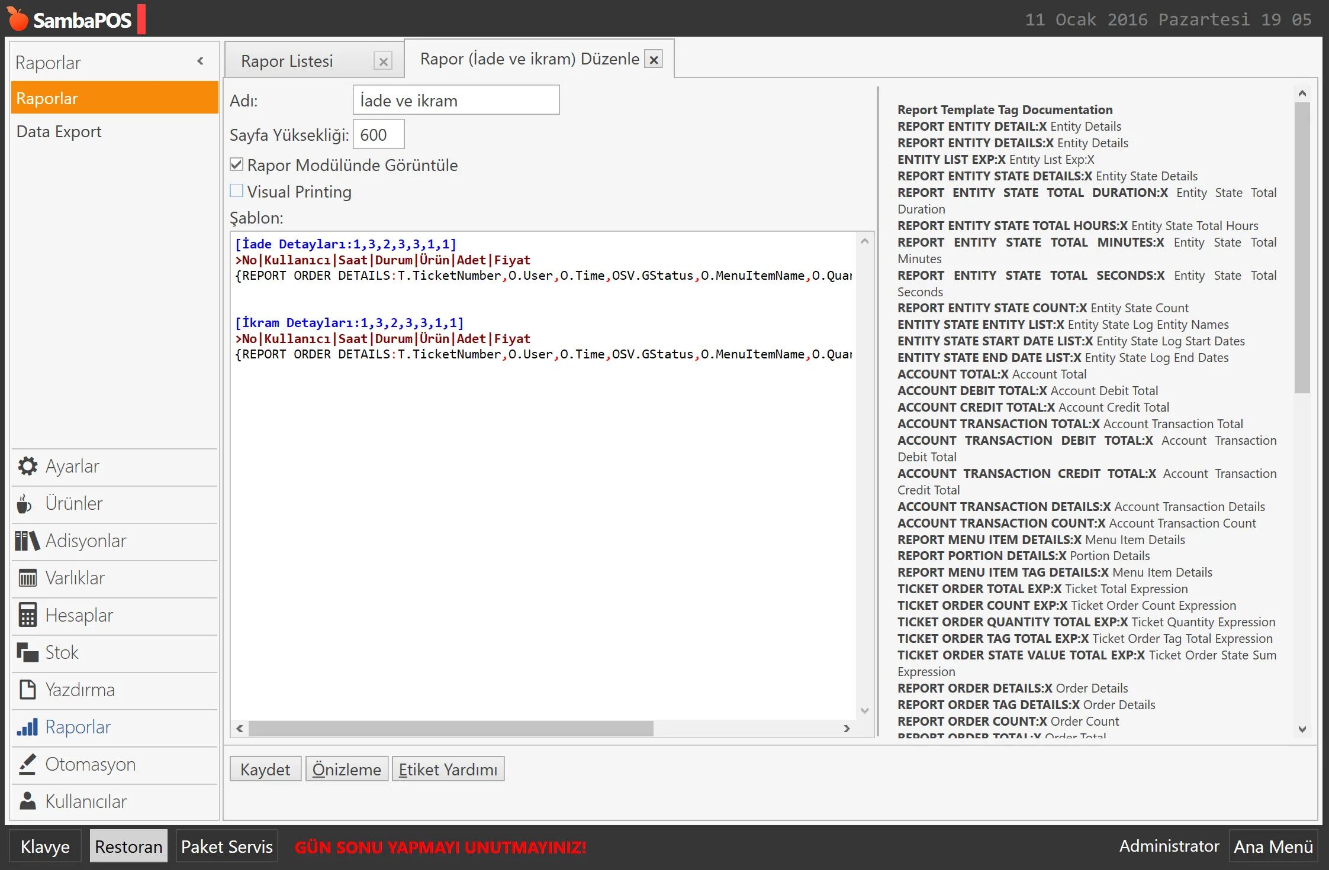
Task: Click the Şablon: label
Action: click(256, 218)
